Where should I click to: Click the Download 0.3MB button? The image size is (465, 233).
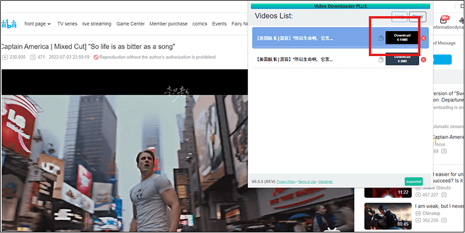pos(402,59)
